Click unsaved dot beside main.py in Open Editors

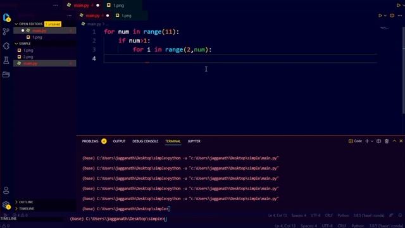[23, 30]
